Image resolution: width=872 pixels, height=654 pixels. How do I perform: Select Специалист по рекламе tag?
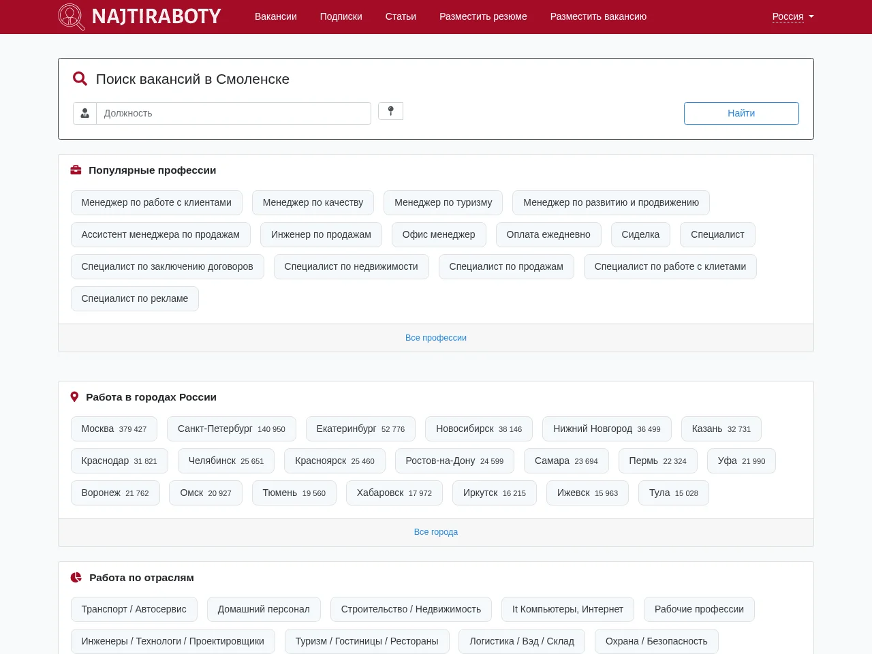tap(135, 298)
